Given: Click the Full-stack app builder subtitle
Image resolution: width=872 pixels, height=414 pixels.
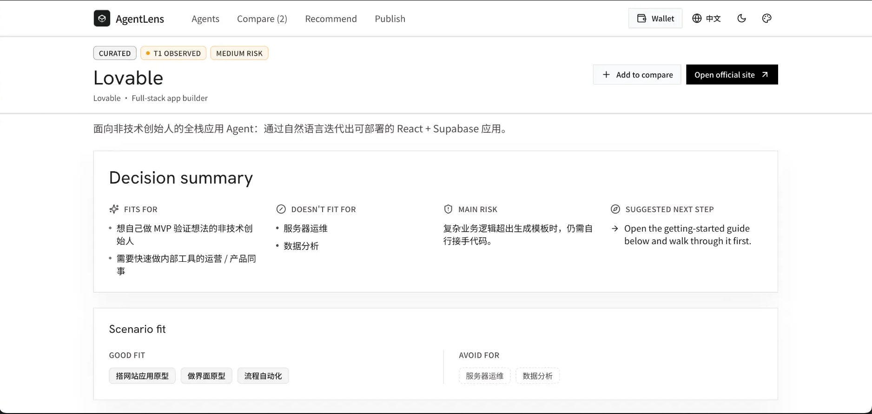Looking at the screenshot, I should (x=170, y=98).
